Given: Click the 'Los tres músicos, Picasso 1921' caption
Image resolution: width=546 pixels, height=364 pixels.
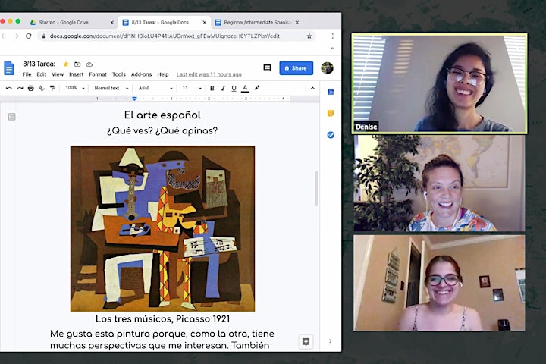Looking at the screenshot, I should [x=162, y=318].
